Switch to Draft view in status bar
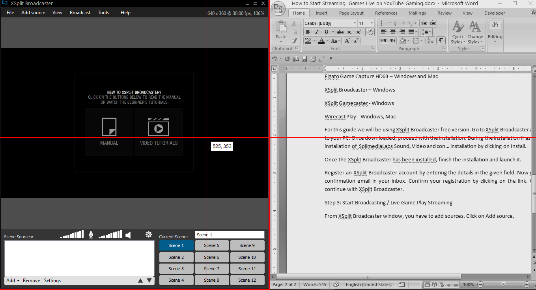The height and width of the screenshot is (290, 536). click(456, 284)
